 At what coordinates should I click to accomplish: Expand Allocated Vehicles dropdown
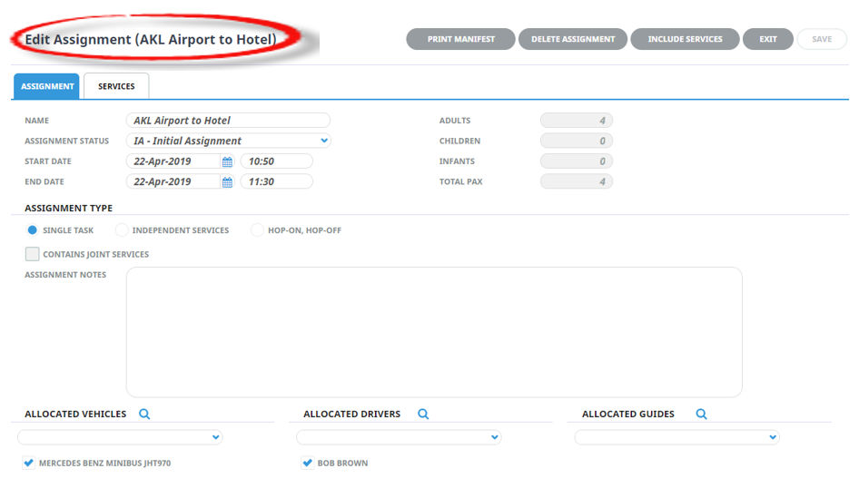(120, 437)
